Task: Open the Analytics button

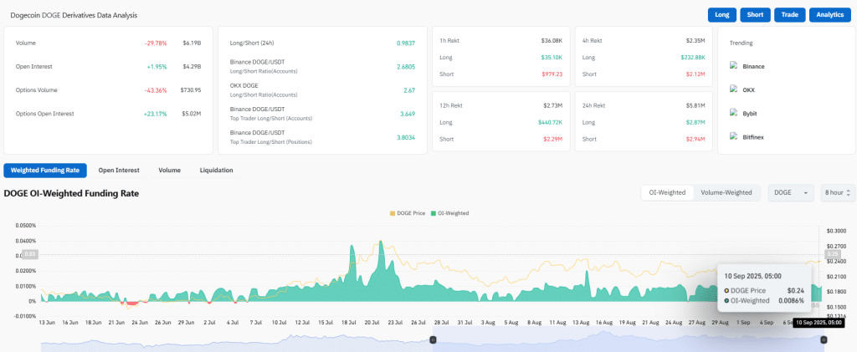Action: [829, 15]
